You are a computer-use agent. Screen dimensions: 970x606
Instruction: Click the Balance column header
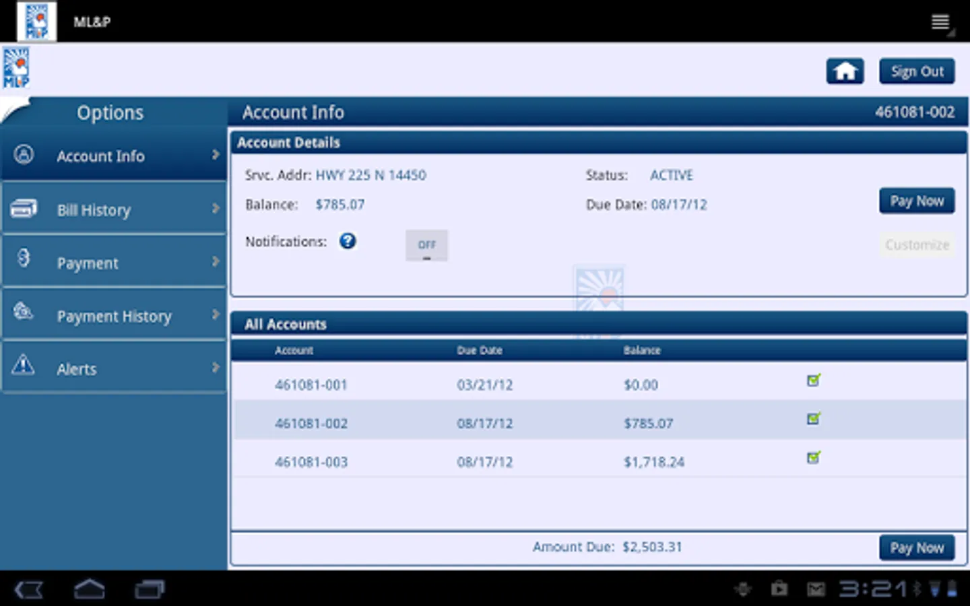tap(642, 350)
